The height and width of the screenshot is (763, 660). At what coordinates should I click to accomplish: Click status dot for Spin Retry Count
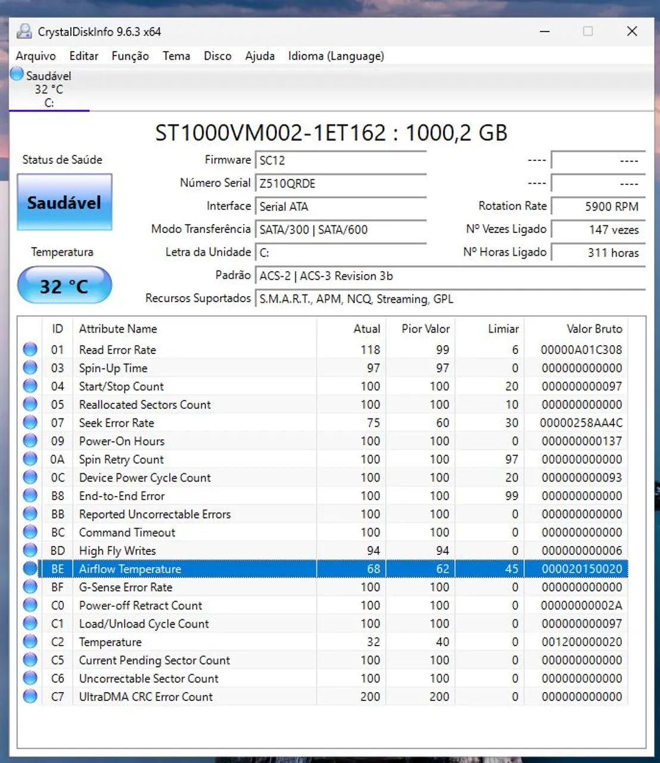pyautogui.click(x=30, y=459)
